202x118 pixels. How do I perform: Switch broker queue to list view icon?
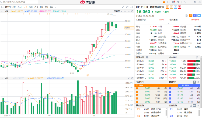click(x=194, y=106)
